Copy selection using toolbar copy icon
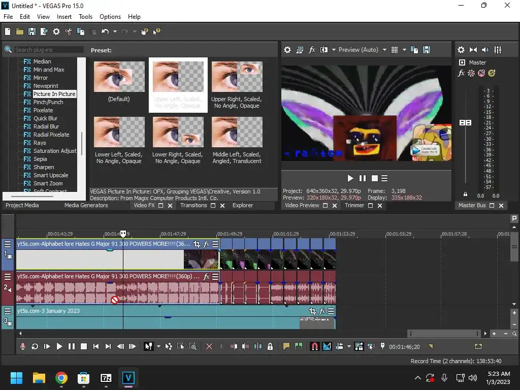Viewport: 520px width, 390px height. (x=81, y=31)
